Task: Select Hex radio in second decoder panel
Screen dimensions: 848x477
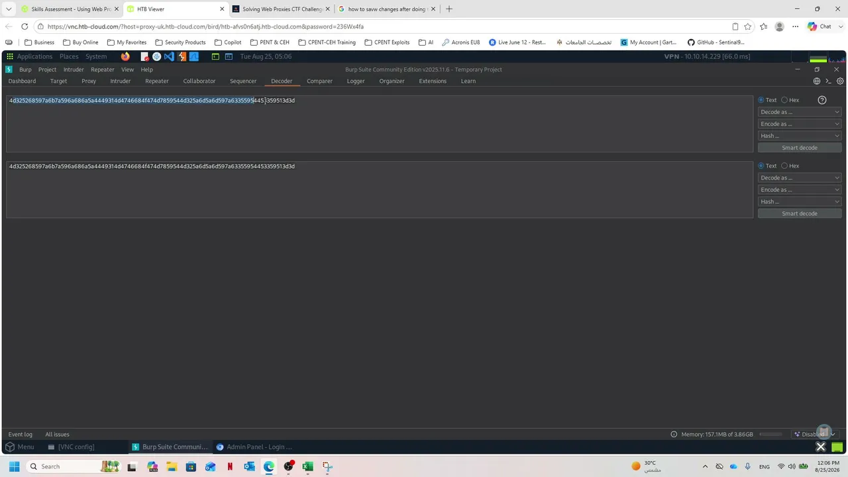Action: (x=784, y=166)
